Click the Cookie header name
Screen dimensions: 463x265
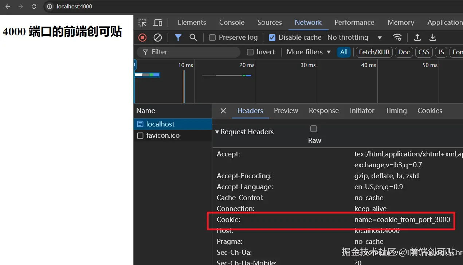point(228,220)
